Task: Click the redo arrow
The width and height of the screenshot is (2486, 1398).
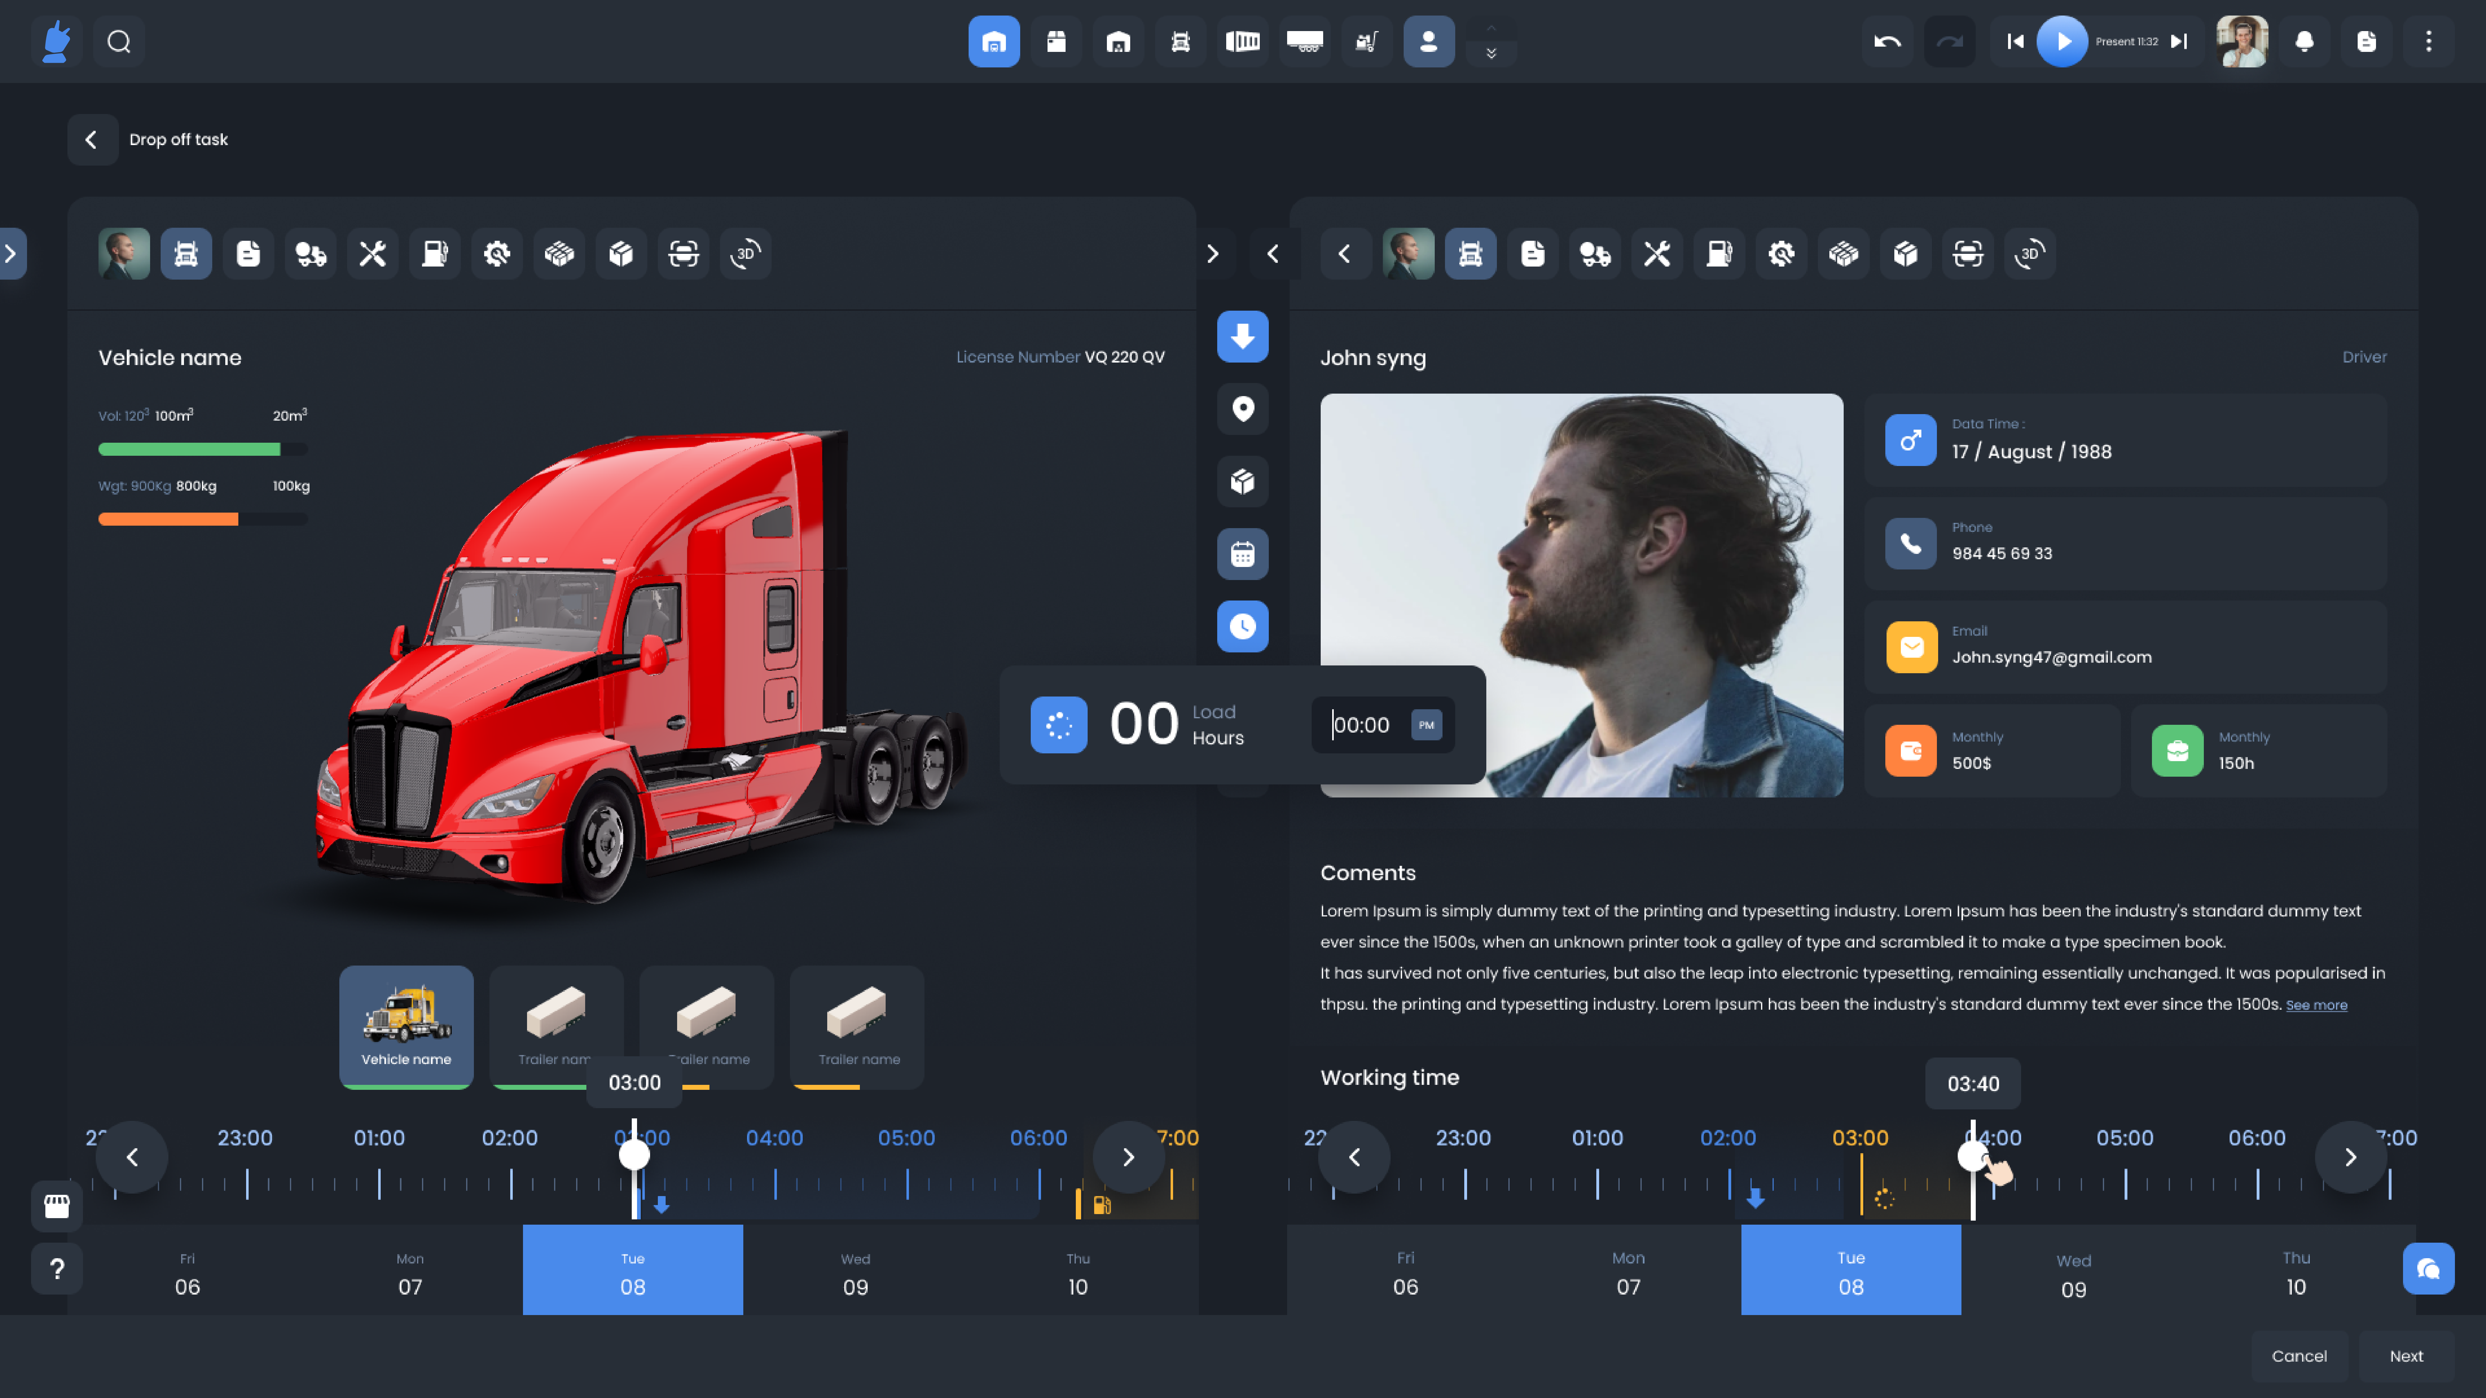Action: tap(1949, 42)
